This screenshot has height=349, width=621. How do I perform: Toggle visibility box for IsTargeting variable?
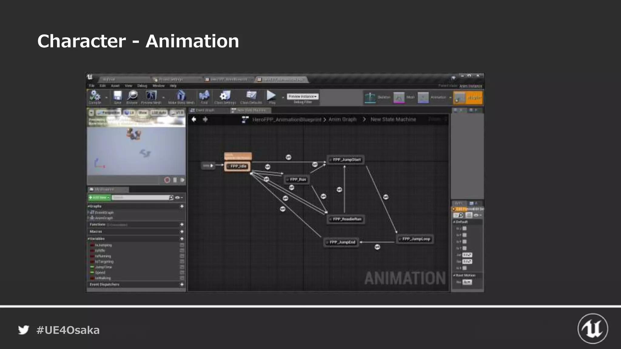[182, 261]
